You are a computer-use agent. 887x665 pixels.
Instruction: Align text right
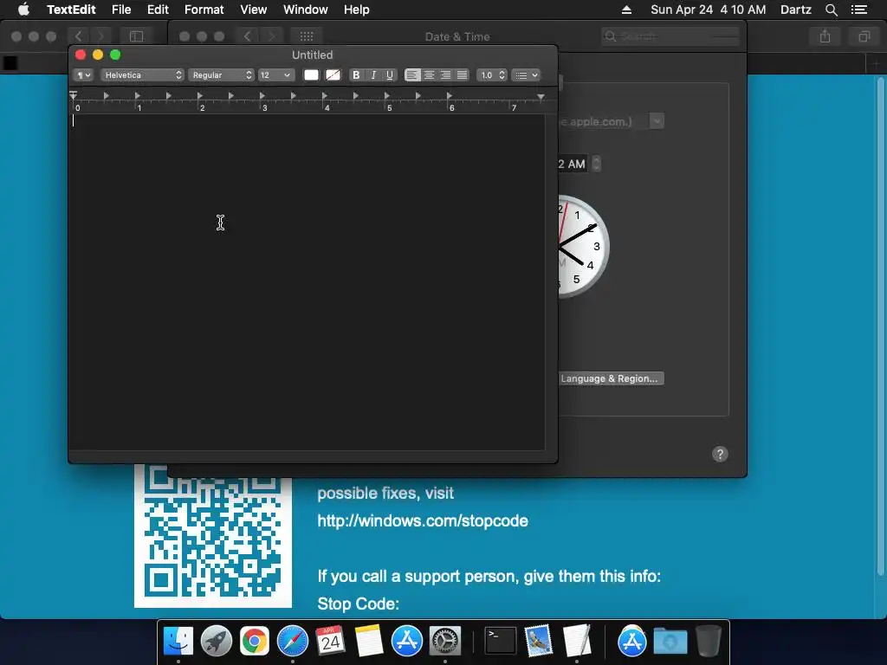446,75
